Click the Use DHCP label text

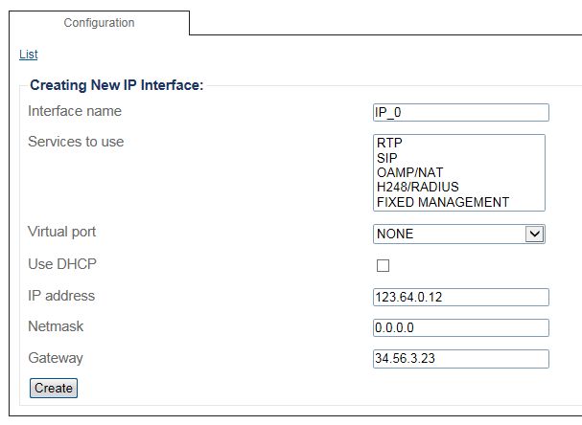pos(62,264)
